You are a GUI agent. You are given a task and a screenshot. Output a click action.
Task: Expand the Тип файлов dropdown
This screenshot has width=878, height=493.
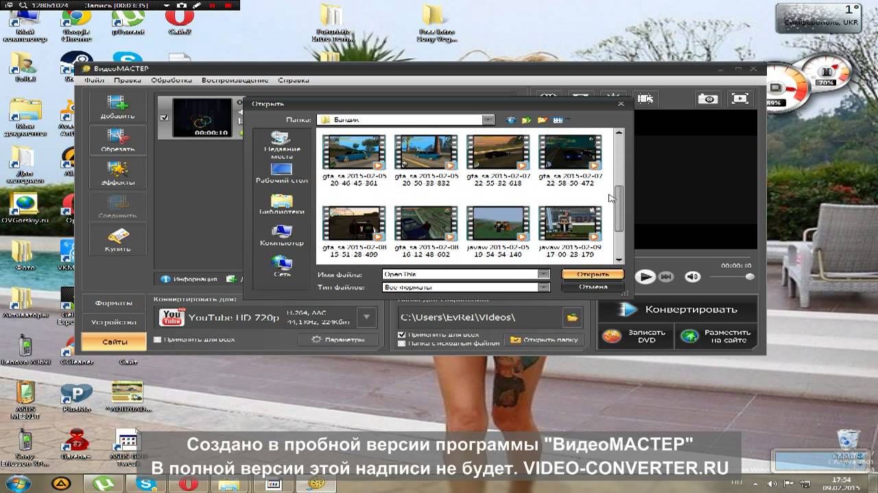click(x=543, y=288)
